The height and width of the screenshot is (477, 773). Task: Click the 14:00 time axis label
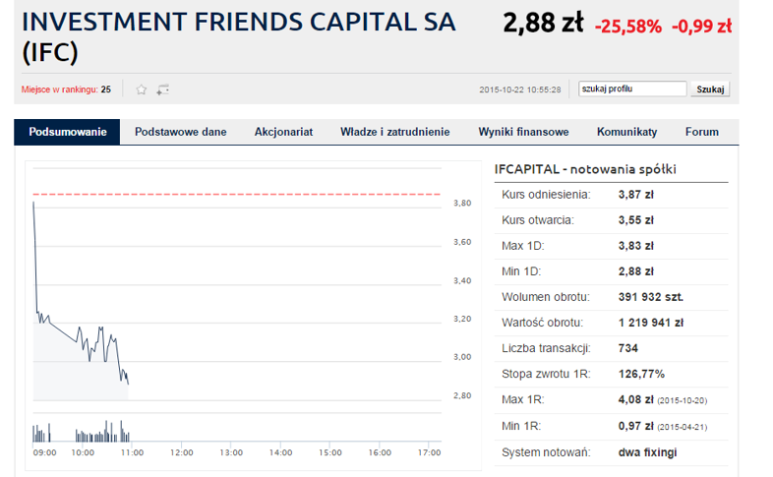point(280,452)
